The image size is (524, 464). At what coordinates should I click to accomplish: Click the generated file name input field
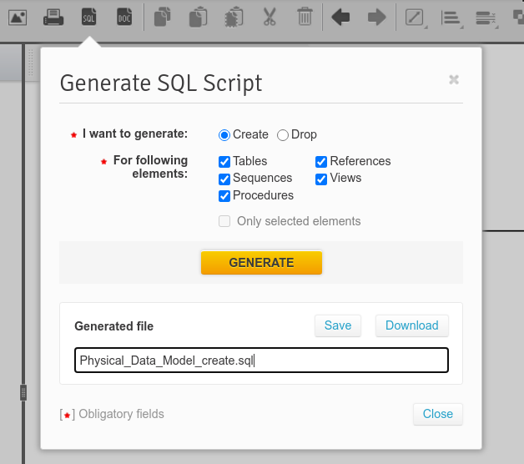click(x=261, y=361)
